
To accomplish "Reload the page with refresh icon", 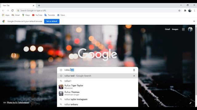I will click(12, 11).
